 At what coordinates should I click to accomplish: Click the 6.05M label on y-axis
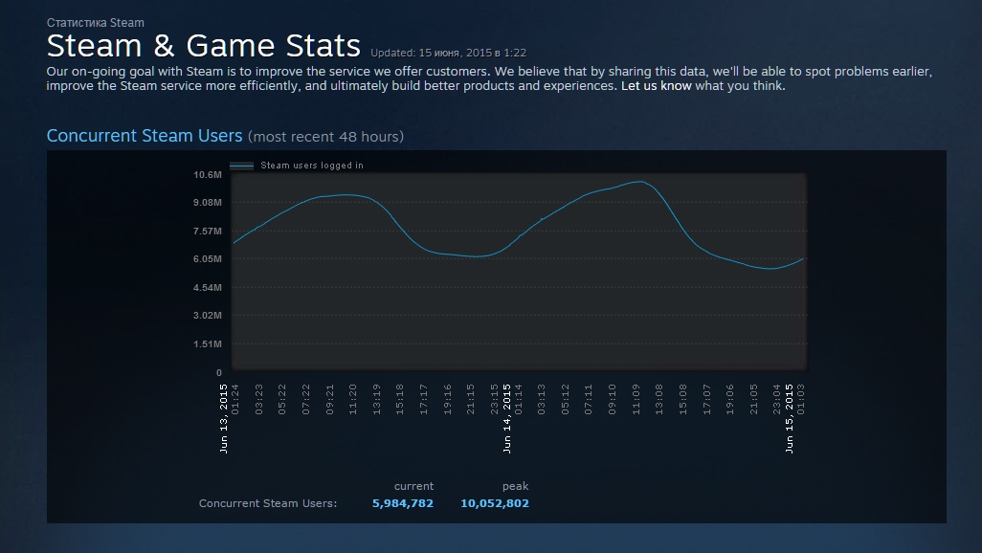pyautogui.click(x=208, y=259)
